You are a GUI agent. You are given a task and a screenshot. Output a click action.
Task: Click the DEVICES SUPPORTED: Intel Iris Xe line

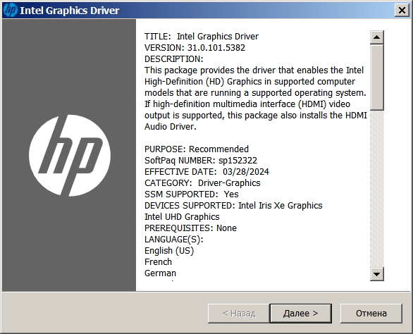click(233, 206)
